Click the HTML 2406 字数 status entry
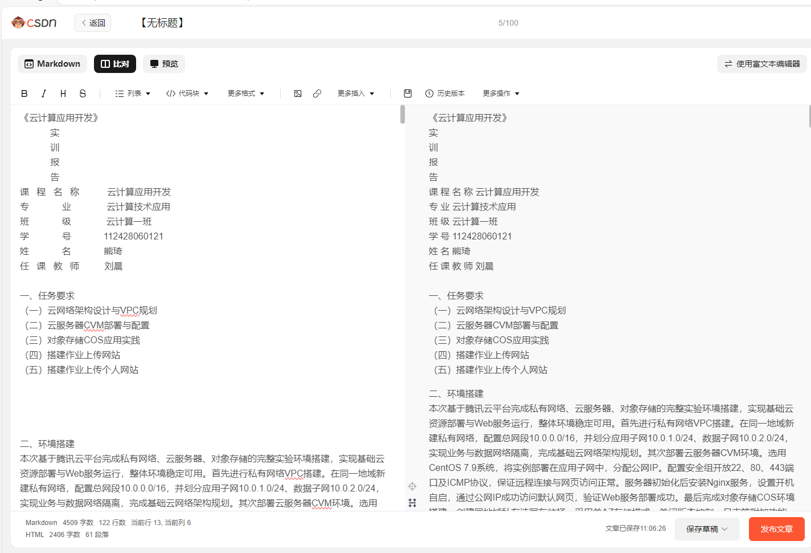Viewport: 811px width, 553px height. click(x=53, y=535)
